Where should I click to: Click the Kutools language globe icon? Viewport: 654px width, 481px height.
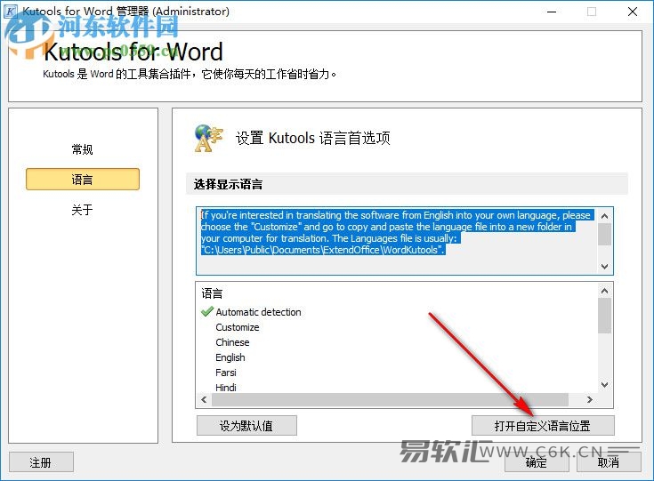(208, 138)
